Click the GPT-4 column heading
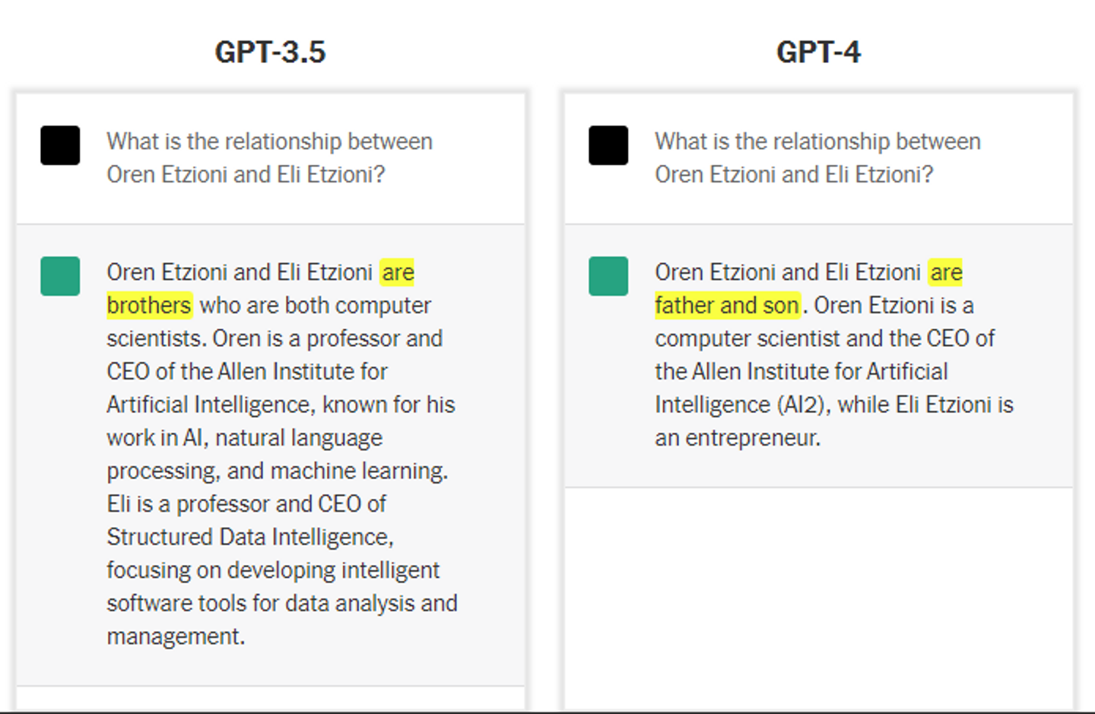The image size is (1095, 714). [818, 52]
